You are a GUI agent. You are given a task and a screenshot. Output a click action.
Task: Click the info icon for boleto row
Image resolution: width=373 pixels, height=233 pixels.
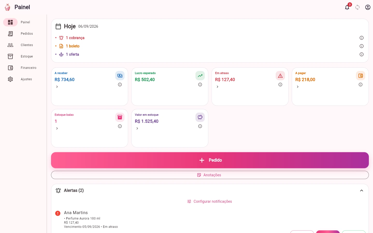362,46
